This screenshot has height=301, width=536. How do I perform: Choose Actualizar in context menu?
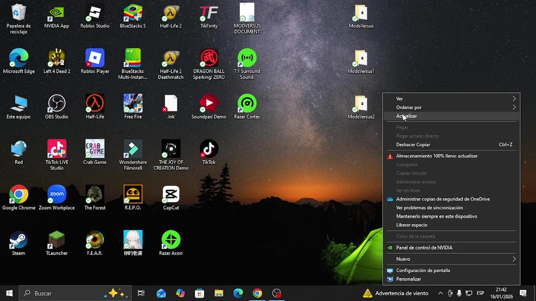pos(451,116)
